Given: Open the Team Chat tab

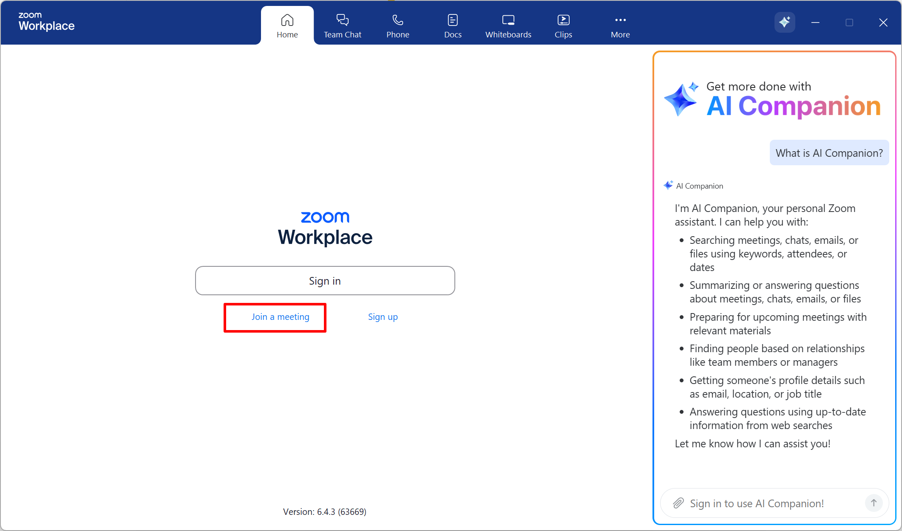Looking at the screenshot, I should pos(342,25).
